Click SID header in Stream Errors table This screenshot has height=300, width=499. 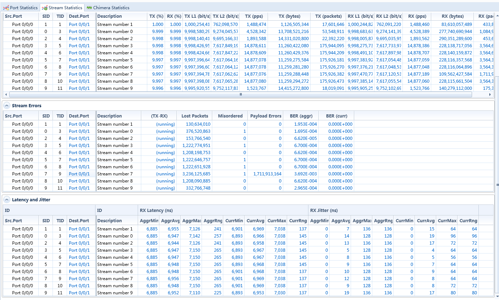pos(46,116)
